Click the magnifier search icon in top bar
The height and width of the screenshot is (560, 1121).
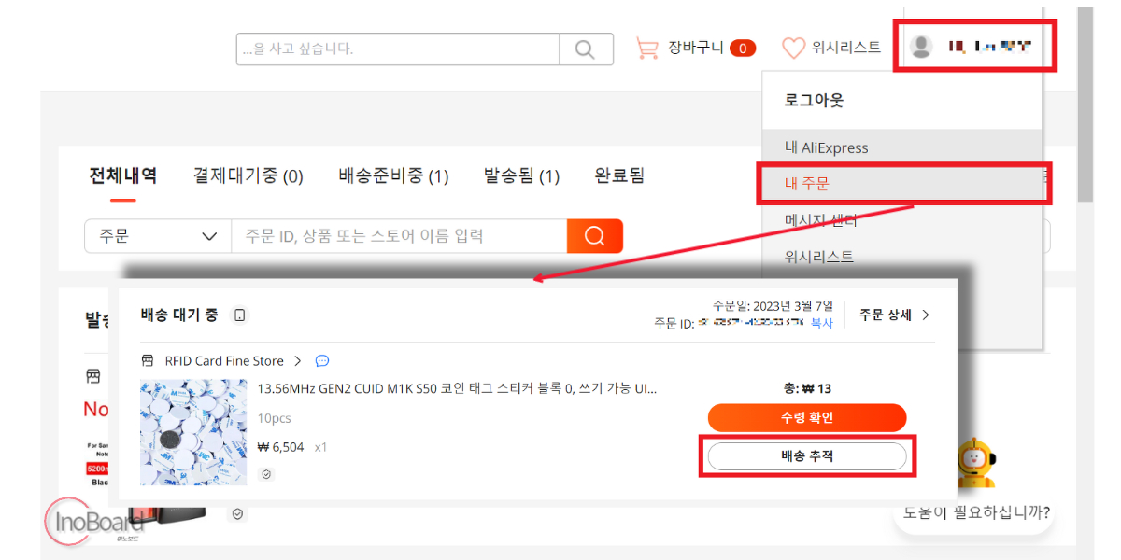pyautogui.click(x=586, y=49)
